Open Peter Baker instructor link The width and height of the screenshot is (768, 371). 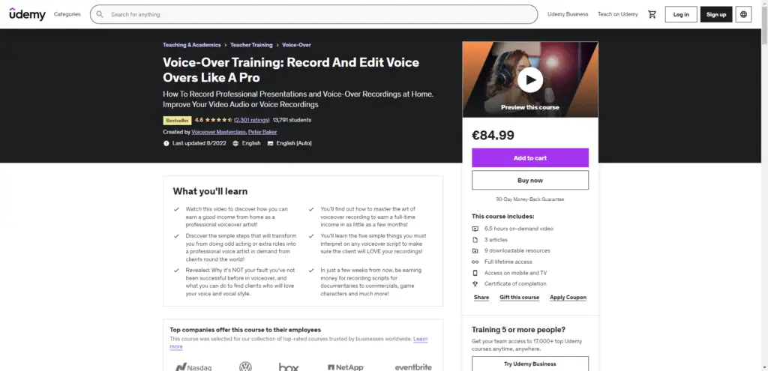tap(262, 132)
